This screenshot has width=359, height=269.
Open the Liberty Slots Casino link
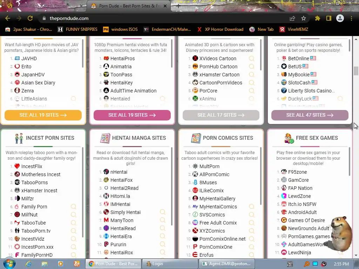tap(311, 91)
